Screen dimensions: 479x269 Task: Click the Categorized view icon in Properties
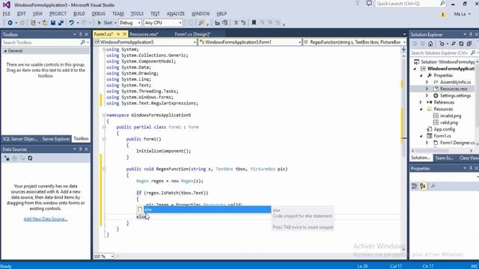pos(415,186)
